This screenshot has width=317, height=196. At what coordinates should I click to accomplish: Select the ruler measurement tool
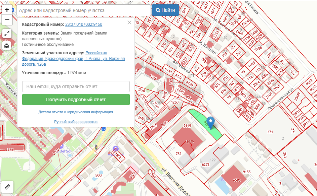tap(7, 187)
